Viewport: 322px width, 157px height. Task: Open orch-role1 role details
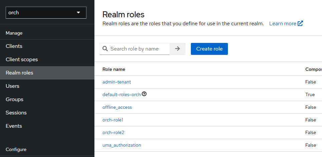(x=113, y=120)
